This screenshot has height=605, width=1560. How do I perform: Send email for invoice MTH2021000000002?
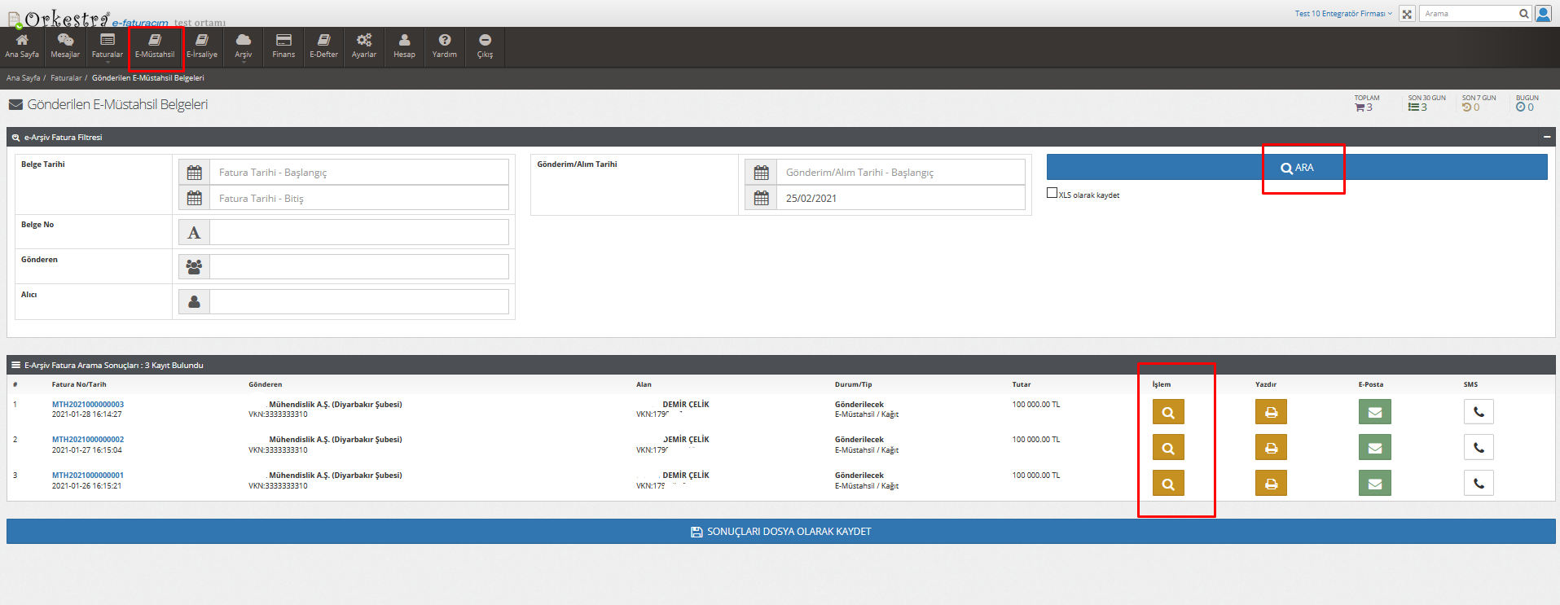point(1374,448)
